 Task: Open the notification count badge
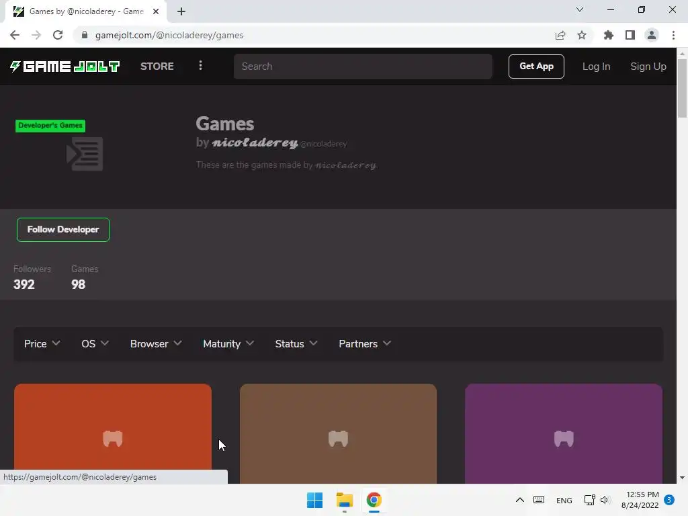coord(669,500)
